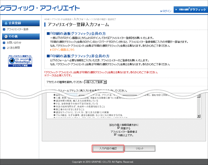The width and height of the screenshot is (208, 165).
Task: Click the リセット button
Action: tap(140, 148)
